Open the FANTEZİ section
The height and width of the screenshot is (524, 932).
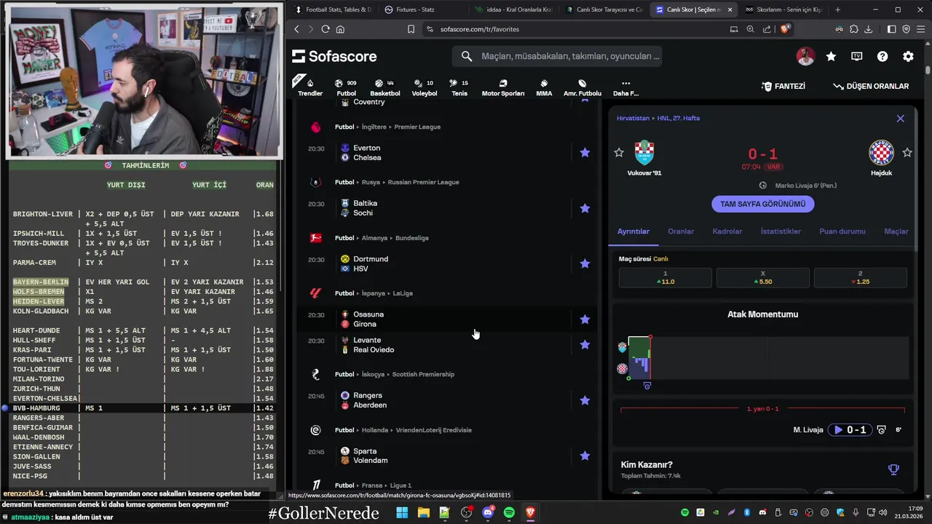(x=783, y=86)
